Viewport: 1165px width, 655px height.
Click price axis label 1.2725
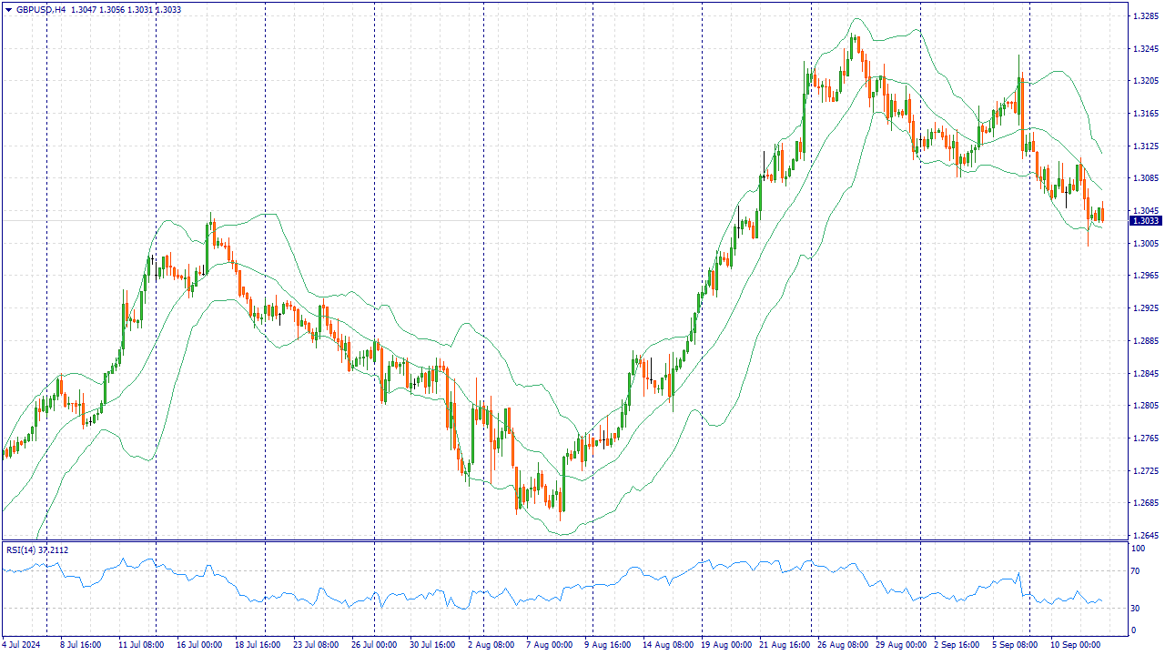[x=1145, y=471]
